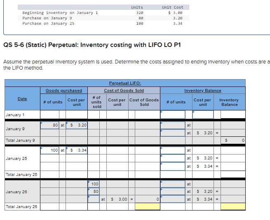Click the '# of units sold' column header
Screen dimensions: 270x220
coord(96,102)
